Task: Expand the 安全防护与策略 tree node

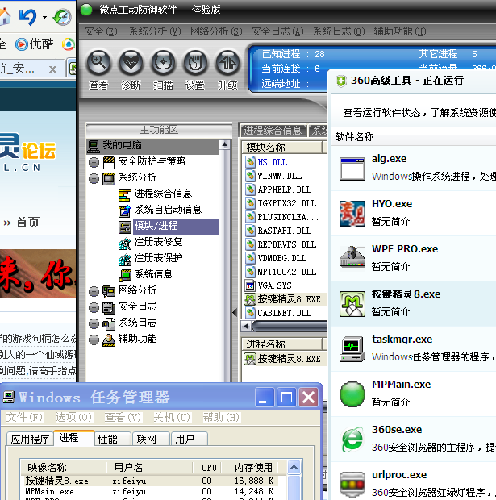Action: pos(94,162)
